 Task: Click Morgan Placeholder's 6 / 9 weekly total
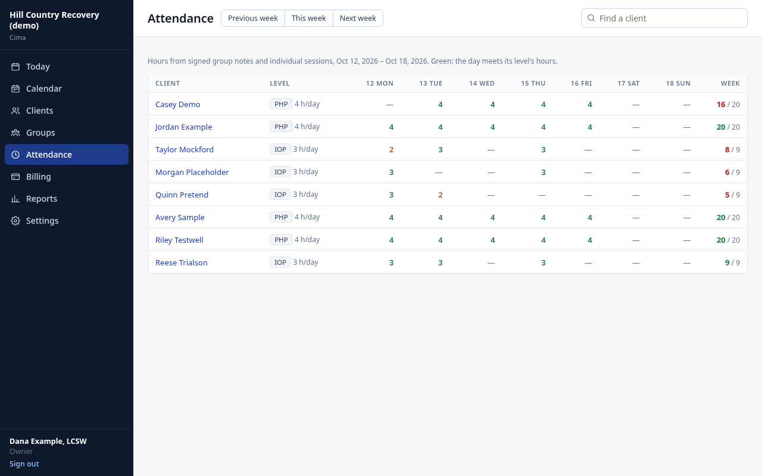coord(732,172)
